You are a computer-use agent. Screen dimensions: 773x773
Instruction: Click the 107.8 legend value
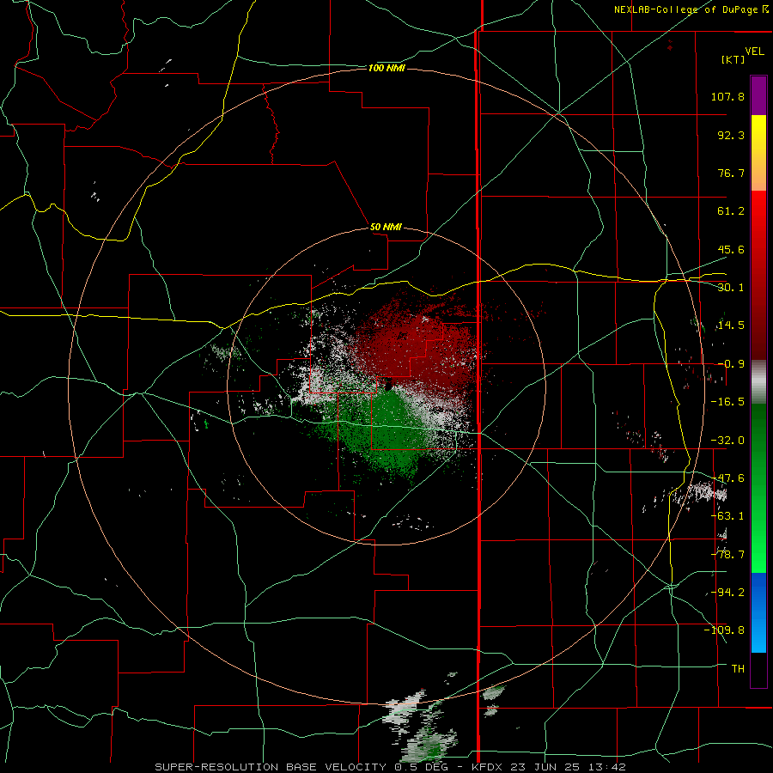pos(727,96)
